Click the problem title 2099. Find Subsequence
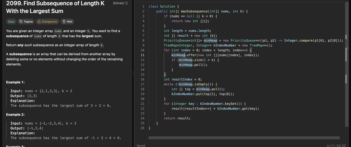 click(x=55, y=7)
